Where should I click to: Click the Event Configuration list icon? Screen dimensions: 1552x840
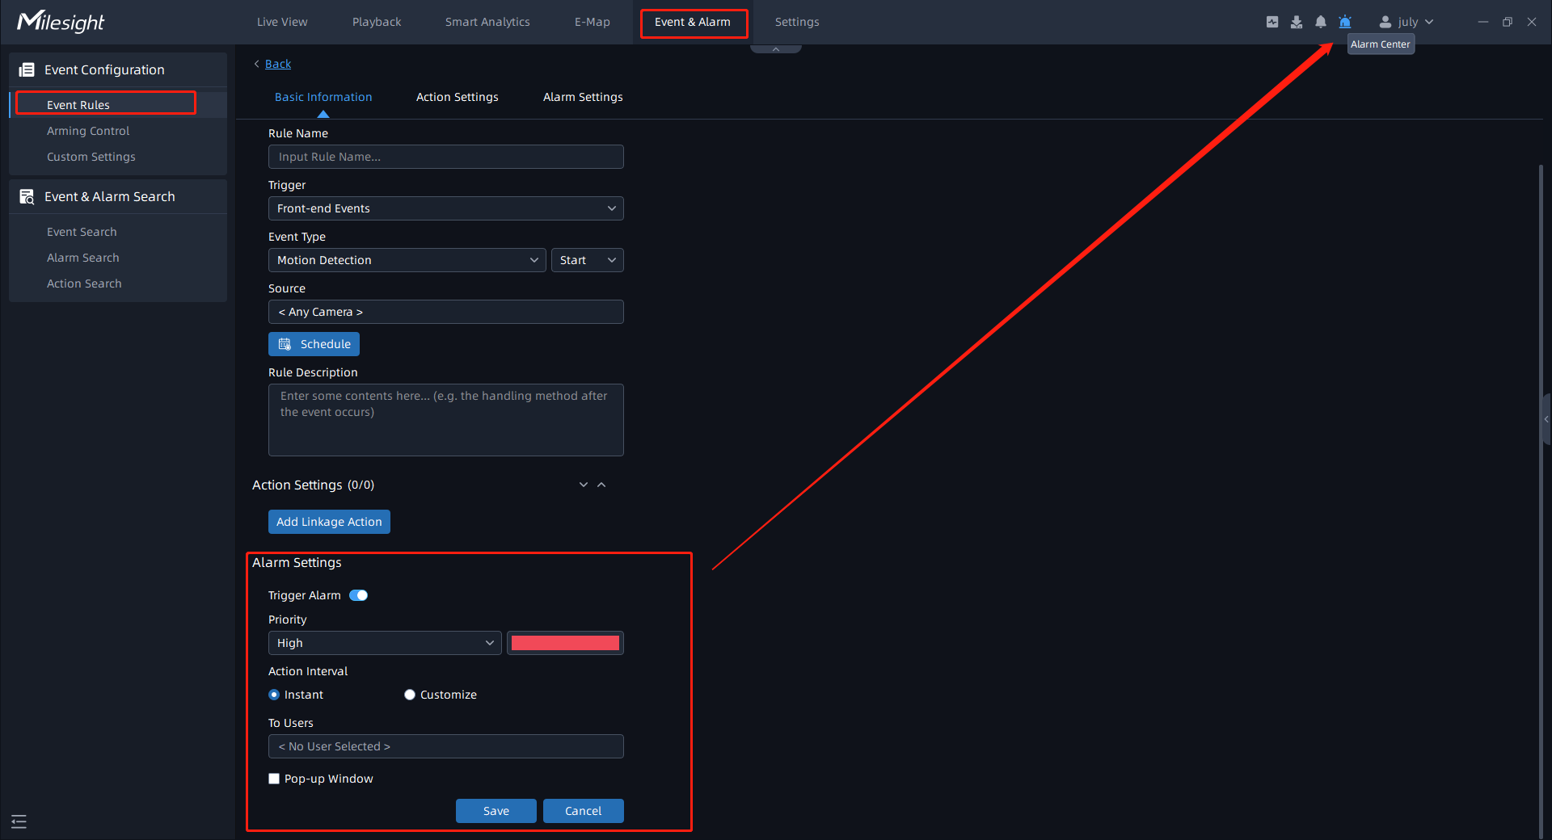(27, 70)
